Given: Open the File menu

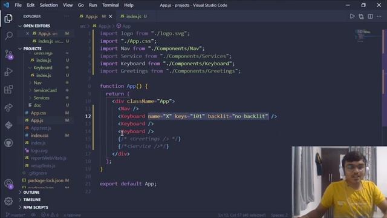Looking at the screenshot, I should click(x=18, y=5).
